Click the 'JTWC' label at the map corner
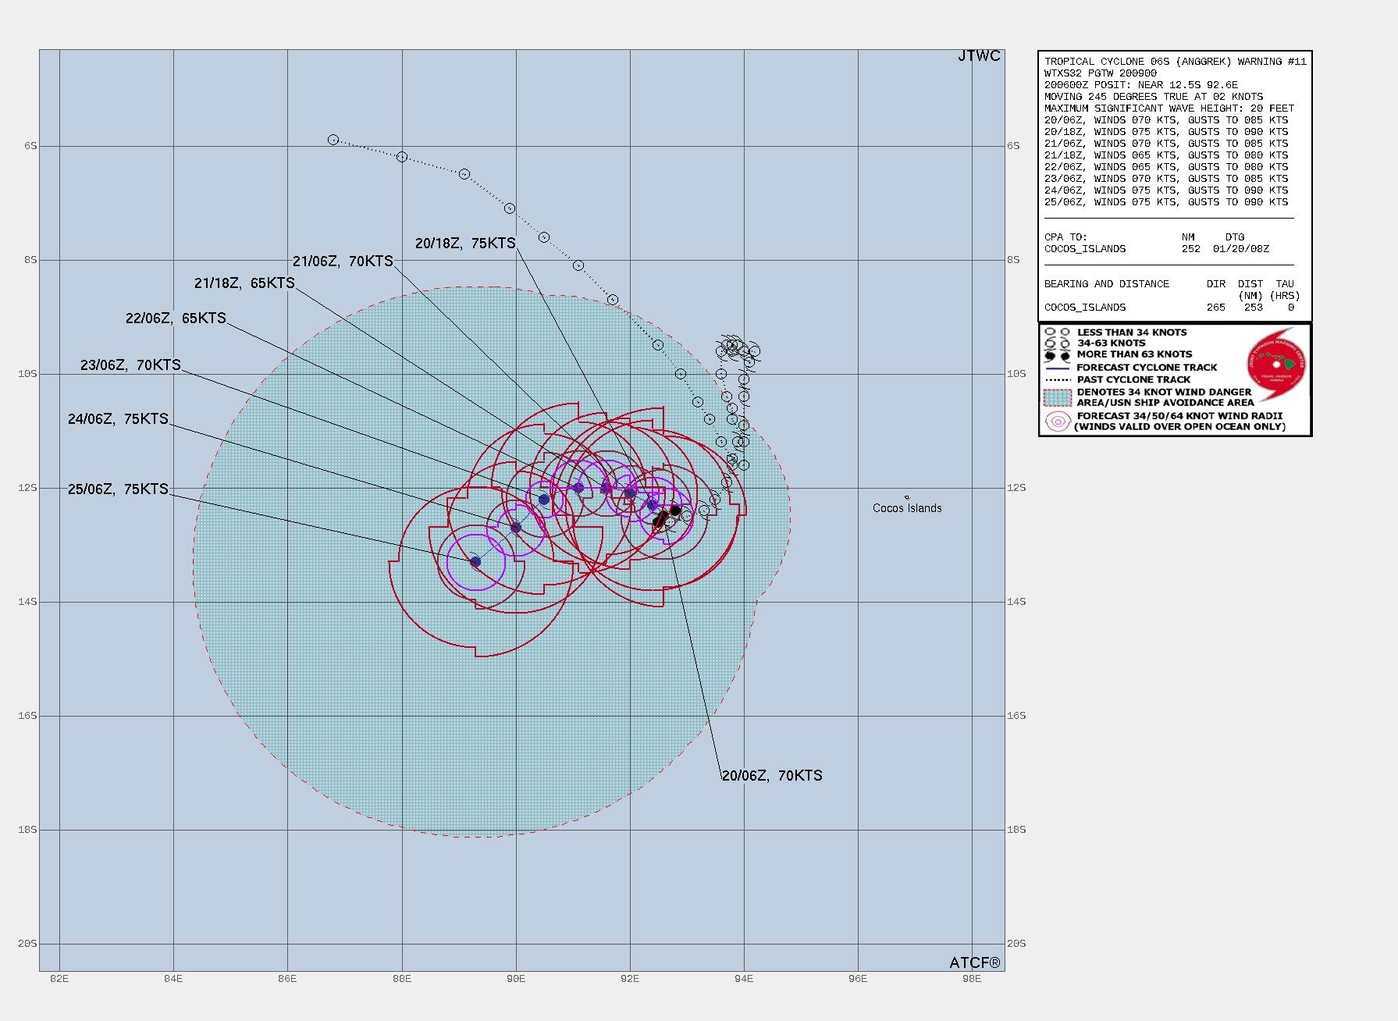This screenshot has height=1021, width=1398. point(979,56)
